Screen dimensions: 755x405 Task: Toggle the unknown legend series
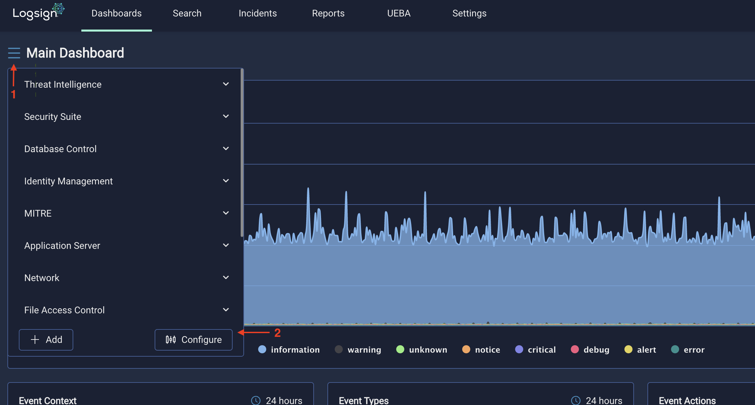422,350
